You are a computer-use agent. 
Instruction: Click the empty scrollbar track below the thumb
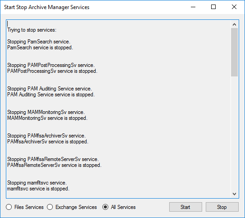point(234,133)
